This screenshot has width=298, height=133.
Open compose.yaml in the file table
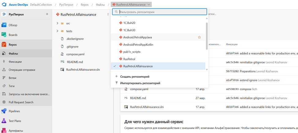[x=139, y=89]
